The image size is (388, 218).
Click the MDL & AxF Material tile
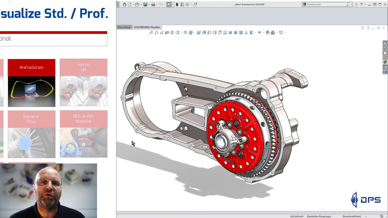pos(83,134)
